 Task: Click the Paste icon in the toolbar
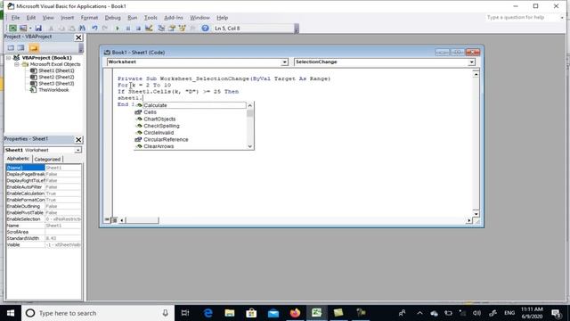pyautogui.click(x=71, y=28)
